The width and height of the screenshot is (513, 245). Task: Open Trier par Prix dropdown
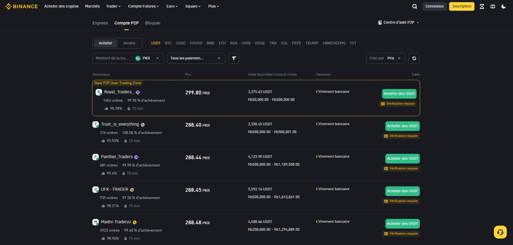coord(386,58)
